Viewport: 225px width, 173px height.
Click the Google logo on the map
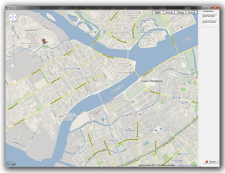11,164
